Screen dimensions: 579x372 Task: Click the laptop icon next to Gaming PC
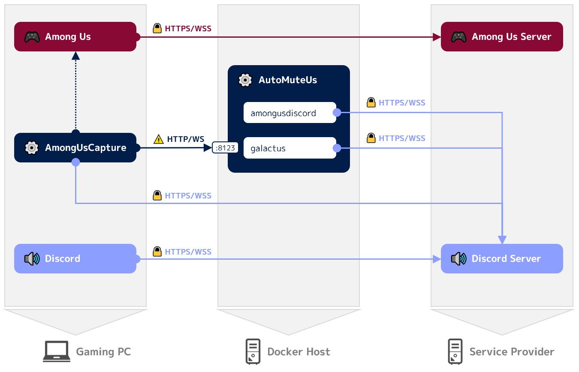[x=57, y=352]
